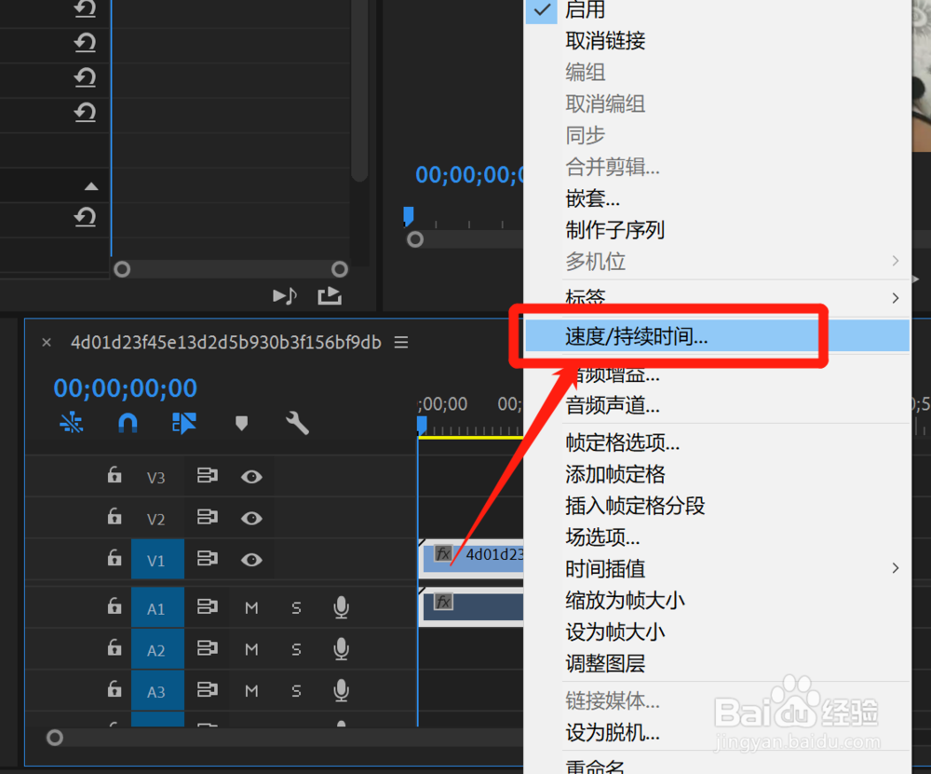The image size is (931, 774).
Task: Select the V2 track header label
Action: pos(156,519)
